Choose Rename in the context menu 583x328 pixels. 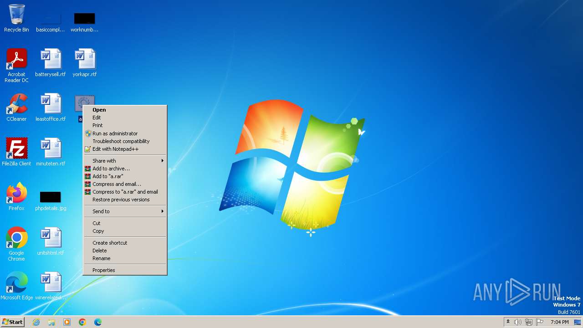pyautogui.click(x=125, y=258)
